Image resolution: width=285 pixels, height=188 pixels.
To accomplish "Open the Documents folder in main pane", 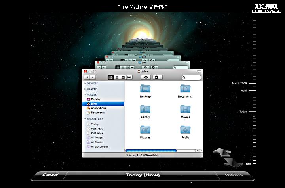I will click(185, 89).
